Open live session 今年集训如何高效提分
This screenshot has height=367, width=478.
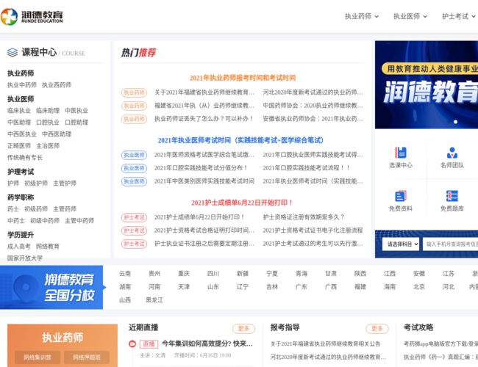pos(207,344)
